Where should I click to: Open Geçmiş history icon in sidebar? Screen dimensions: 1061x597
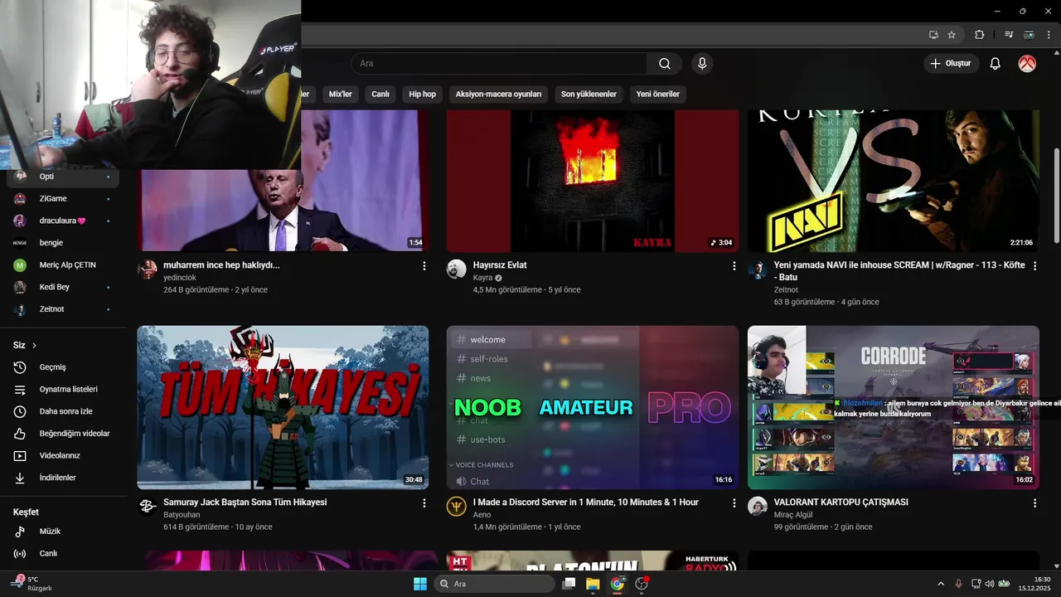coord(21,367)
